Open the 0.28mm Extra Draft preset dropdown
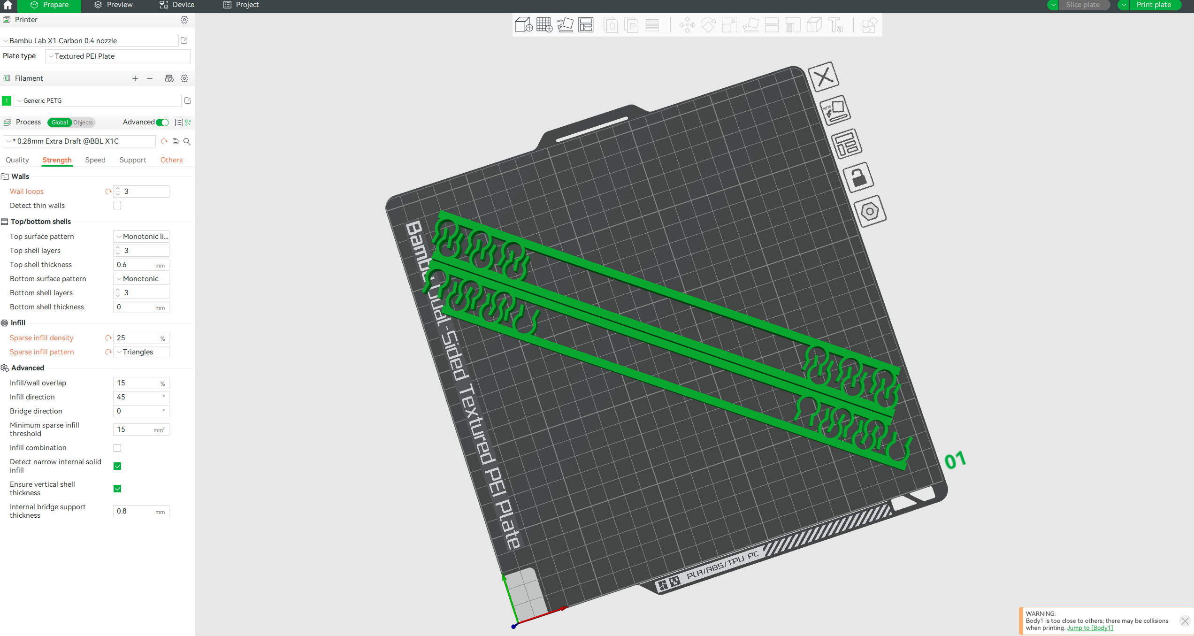The width and height of the screenshot is (1194, 636). (79, 141)
